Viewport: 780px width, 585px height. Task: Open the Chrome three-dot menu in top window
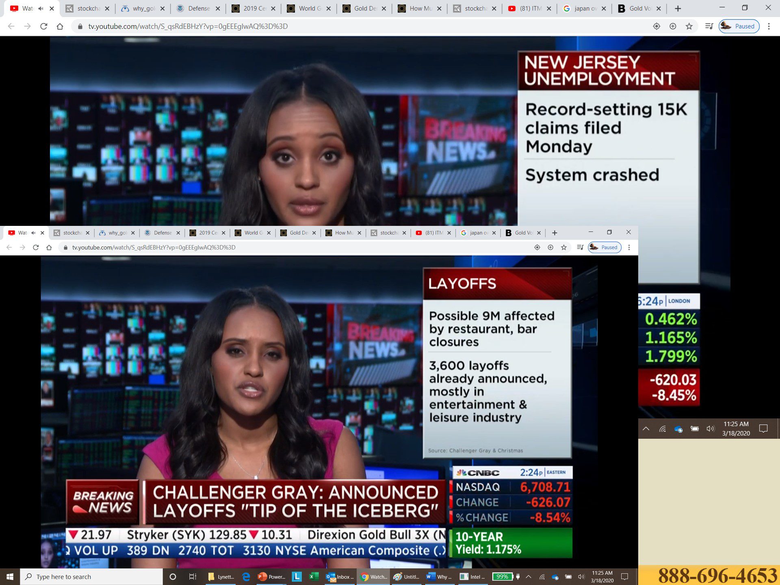[x=769, y=26]
